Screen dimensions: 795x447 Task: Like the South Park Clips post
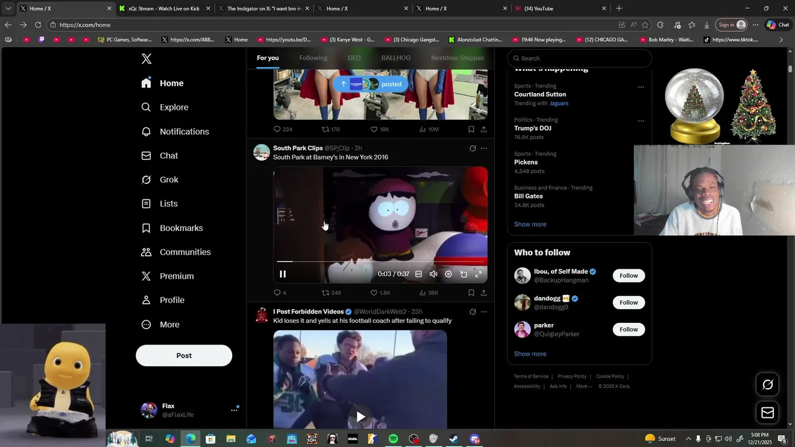click(x=380, y=292)
